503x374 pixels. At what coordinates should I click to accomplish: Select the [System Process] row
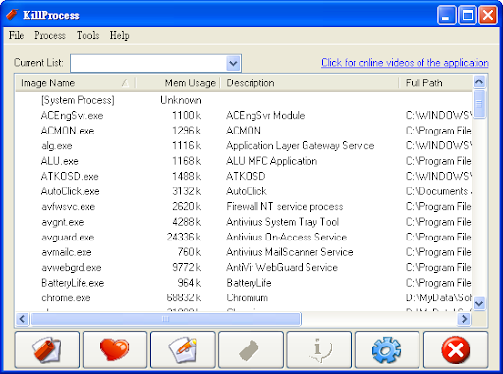click(x=244, y=100)
